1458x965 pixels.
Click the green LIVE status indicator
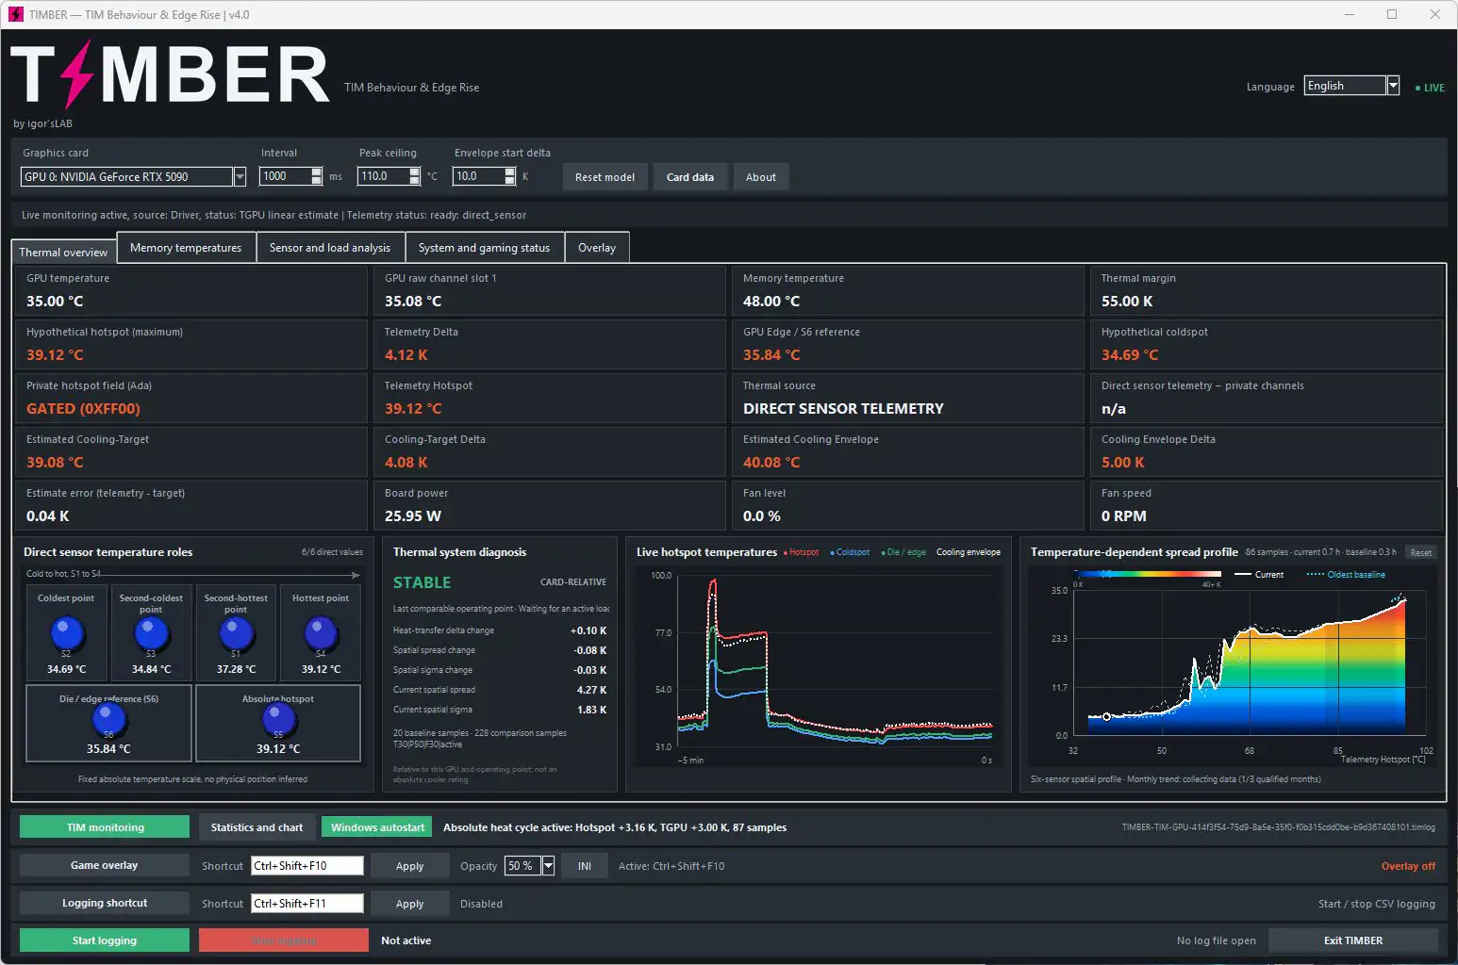(x=1430, y=88)
